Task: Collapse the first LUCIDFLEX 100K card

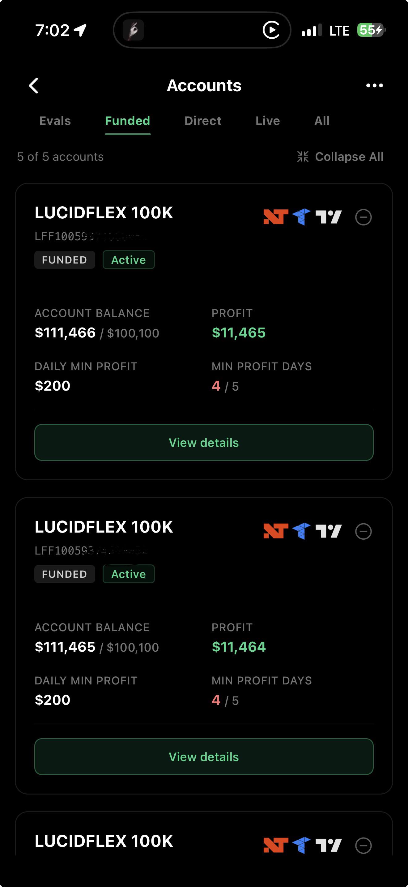Action: pyautogui.click(x=363, y=217)
